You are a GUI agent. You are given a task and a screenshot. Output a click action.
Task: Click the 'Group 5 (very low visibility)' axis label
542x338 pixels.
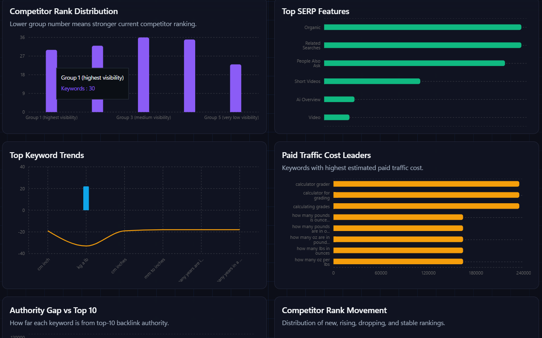[x=232, y=118]
